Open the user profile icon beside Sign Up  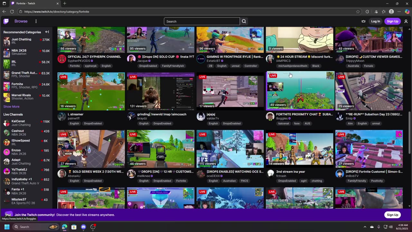click(406, 21)
